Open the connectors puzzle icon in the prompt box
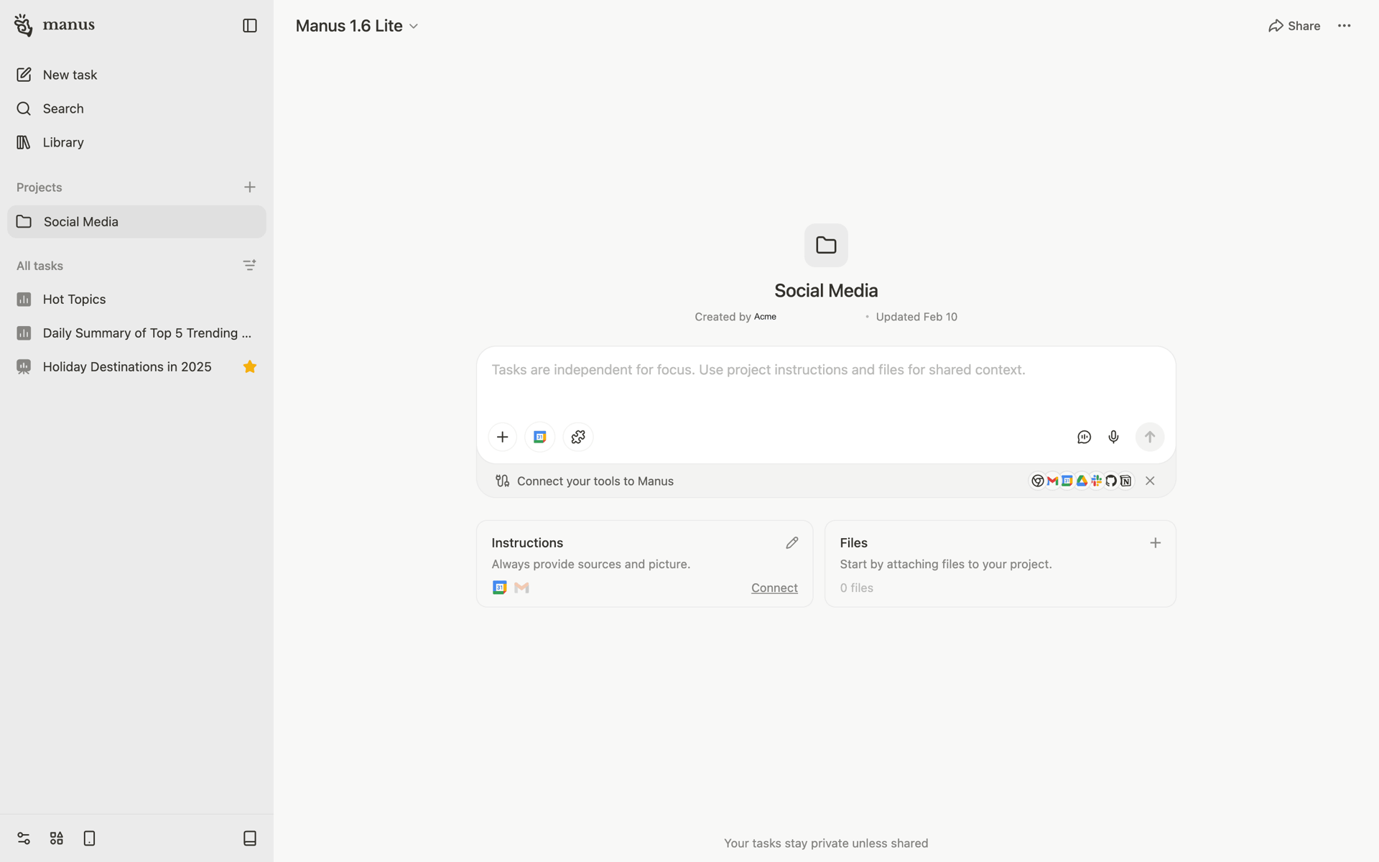Image resolution: width=1379 pixels, height=862 pixels. (x=578, y=437)
